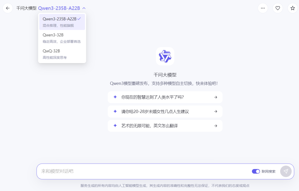Click the Qwen3模型重磅发布 announcement text

(164, 83)
